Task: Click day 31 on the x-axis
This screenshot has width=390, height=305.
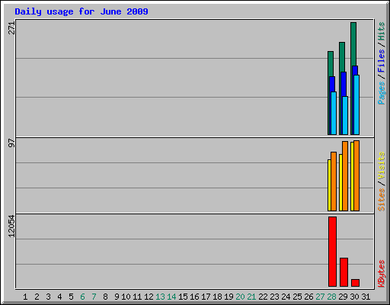Action: coord(366,297)
